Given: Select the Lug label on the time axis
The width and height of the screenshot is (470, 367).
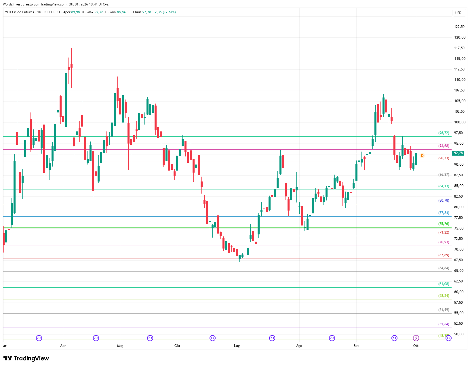Looking at the screenshot, I should (237, 346).
